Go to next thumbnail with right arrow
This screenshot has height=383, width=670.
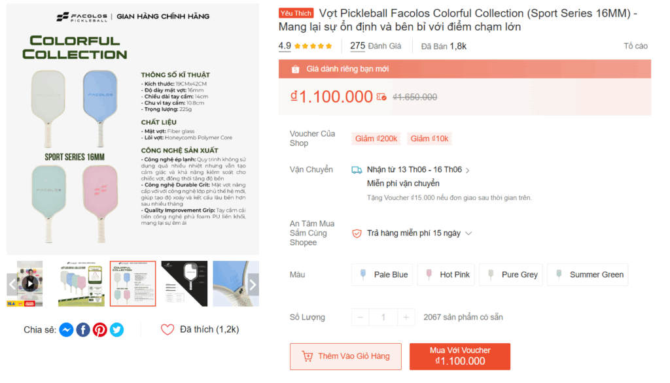pos(253,284)
